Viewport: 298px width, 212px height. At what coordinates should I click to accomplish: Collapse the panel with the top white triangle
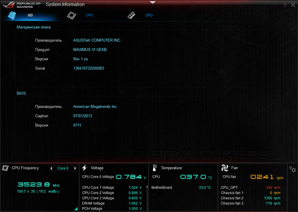point(153,3)
